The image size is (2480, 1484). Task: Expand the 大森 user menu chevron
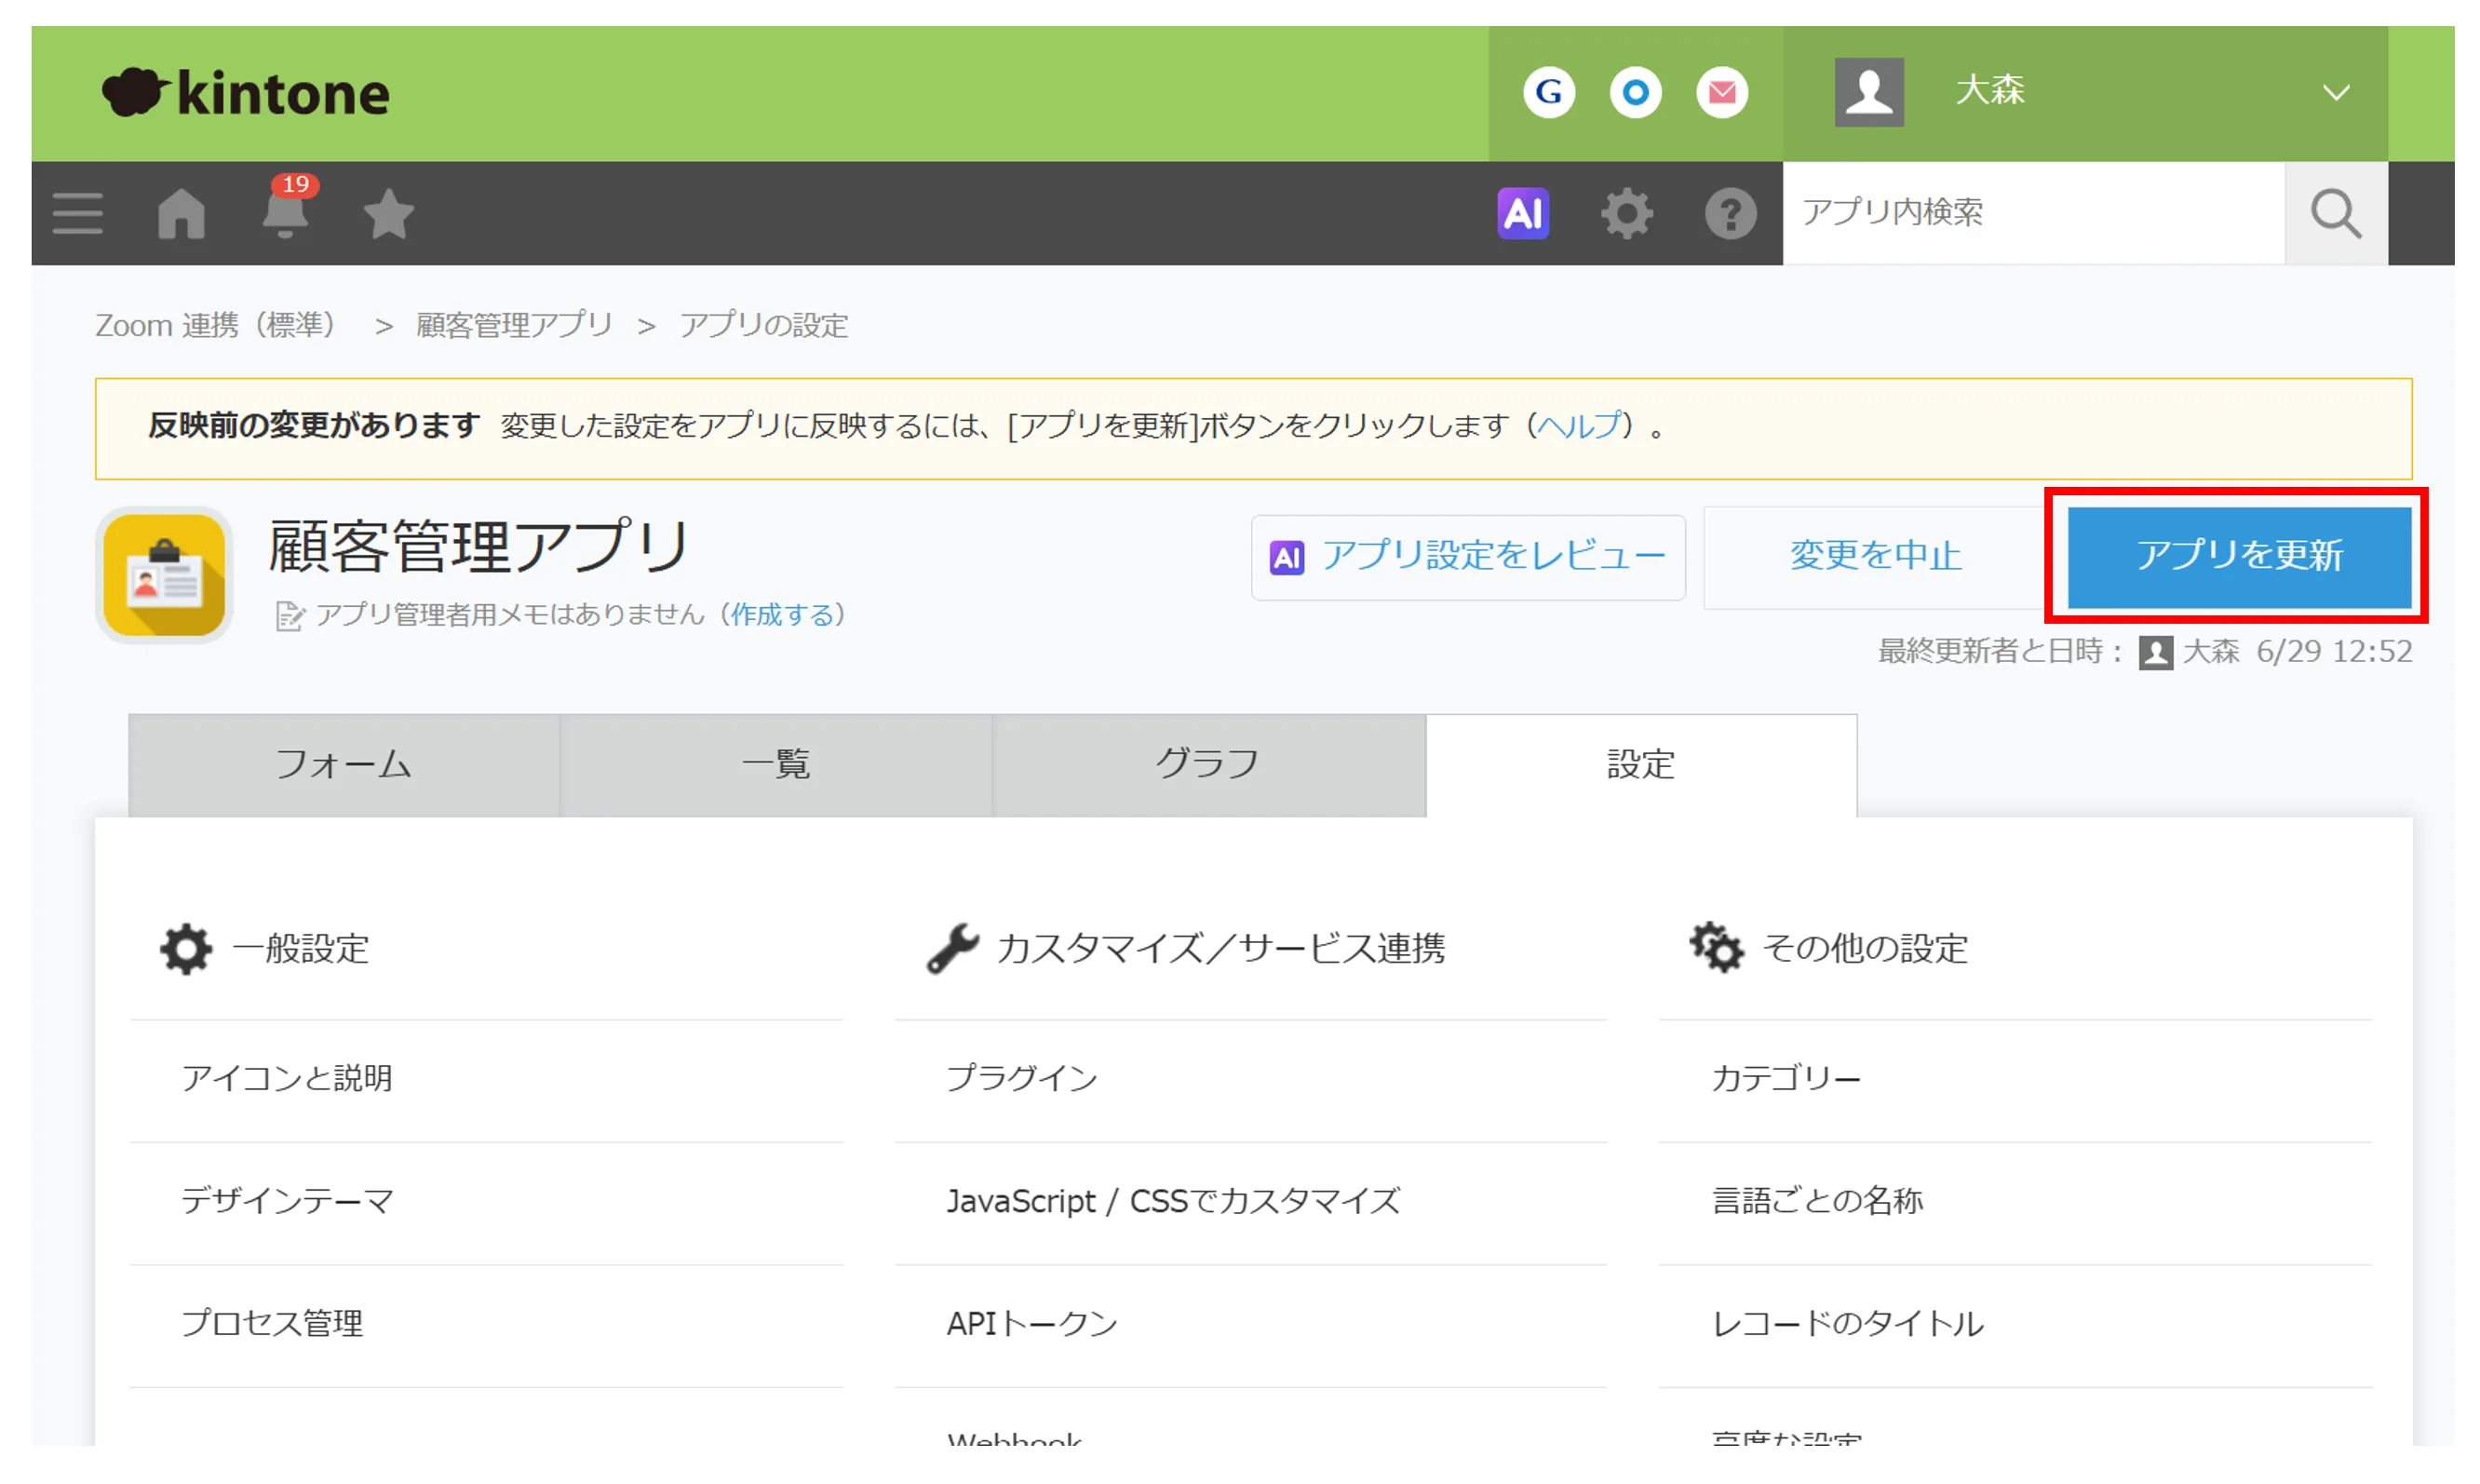[x=2336, y=93]
